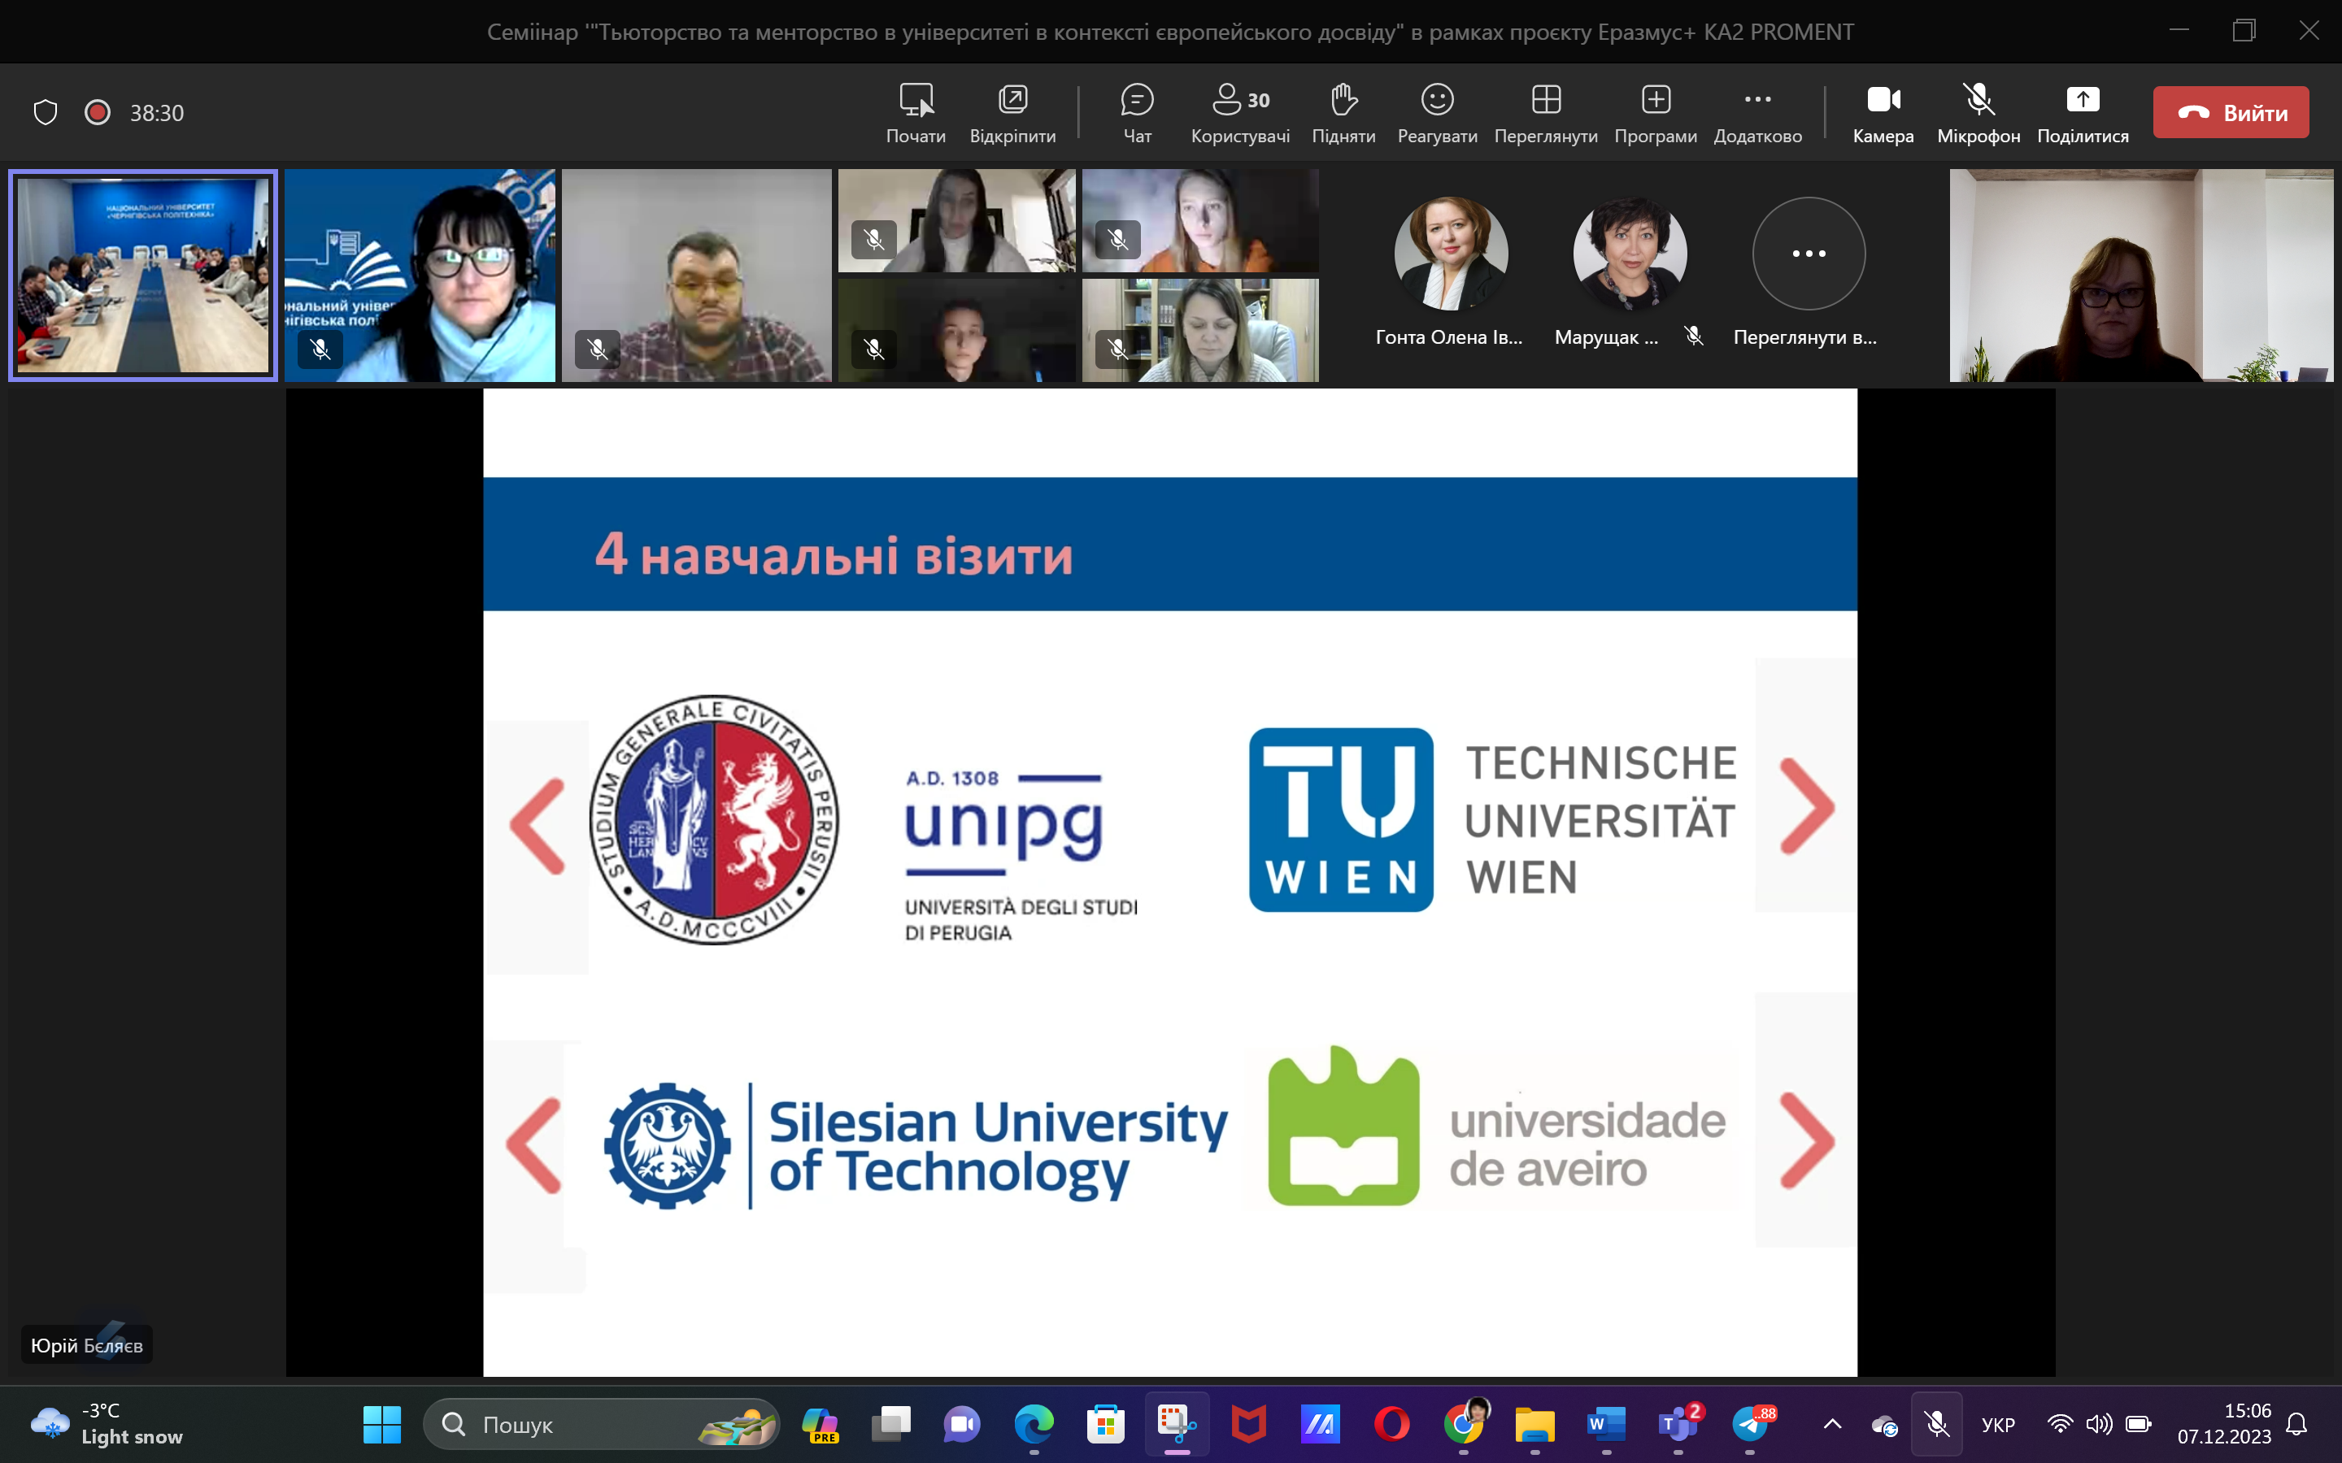Expand hidden system tray icons chevron
The image size is (2342, 1463).
pyautogui.click(x=1832, y=1423)
